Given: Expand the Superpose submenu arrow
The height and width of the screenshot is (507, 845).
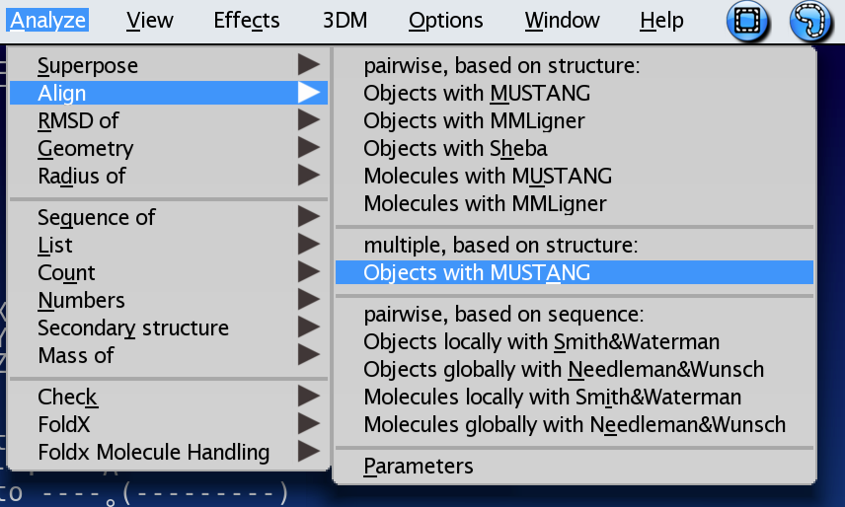Looking at the screenshot, I should tap(309, 66).
